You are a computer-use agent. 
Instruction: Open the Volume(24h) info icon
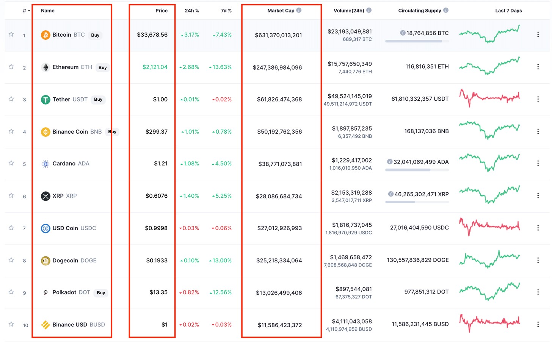point(369,10)
